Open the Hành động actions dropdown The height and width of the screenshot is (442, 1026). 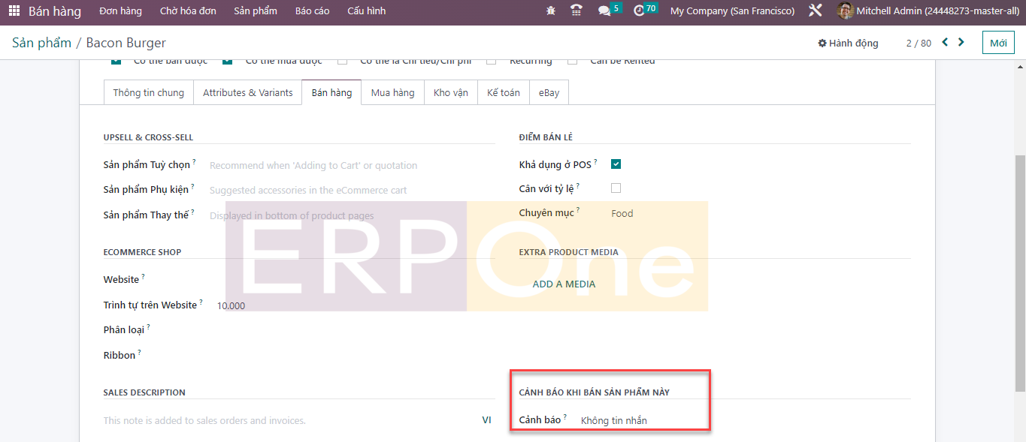848,44
